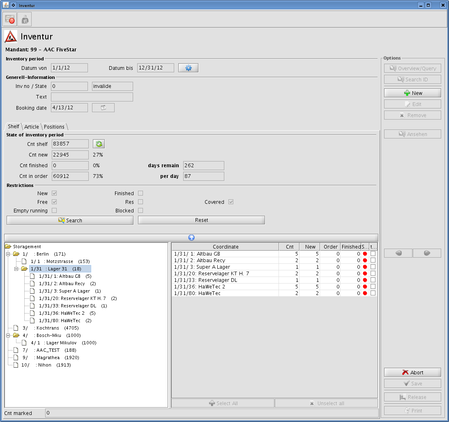
Task: Click the gear icon next to Datum bis
Action: coord(188,67)
